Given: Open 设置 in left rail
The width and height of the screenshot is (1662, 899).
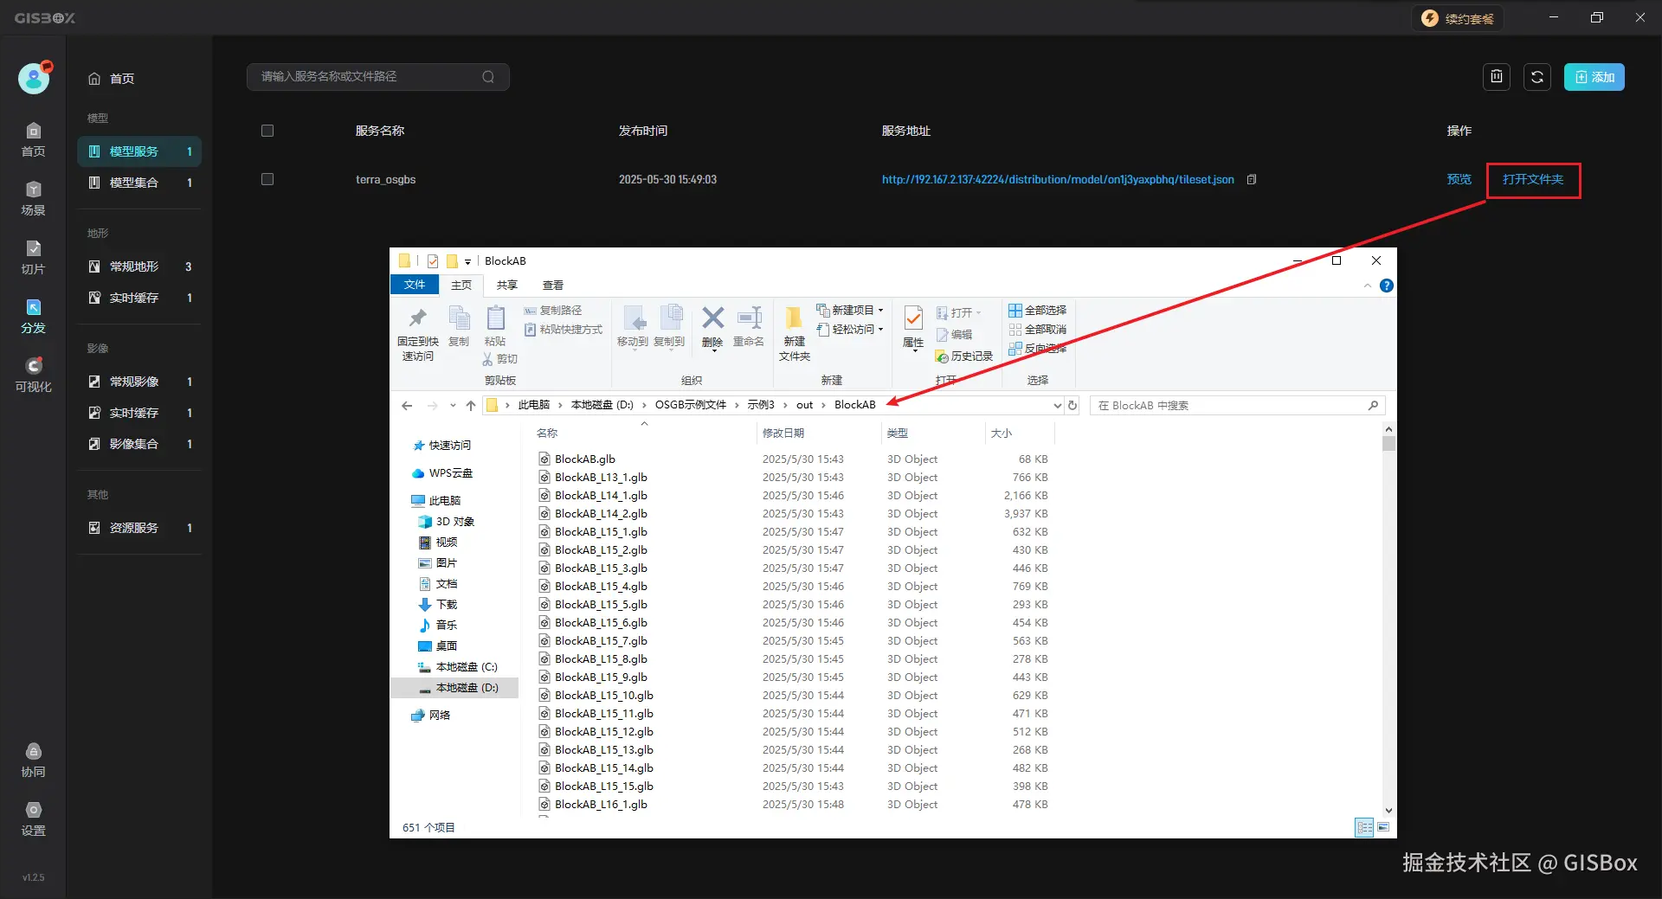Looking at the screenshot, I should pos(33,819).
